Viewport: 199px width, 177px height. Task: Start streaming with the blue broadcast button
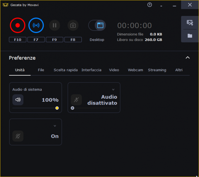point(36,25)
